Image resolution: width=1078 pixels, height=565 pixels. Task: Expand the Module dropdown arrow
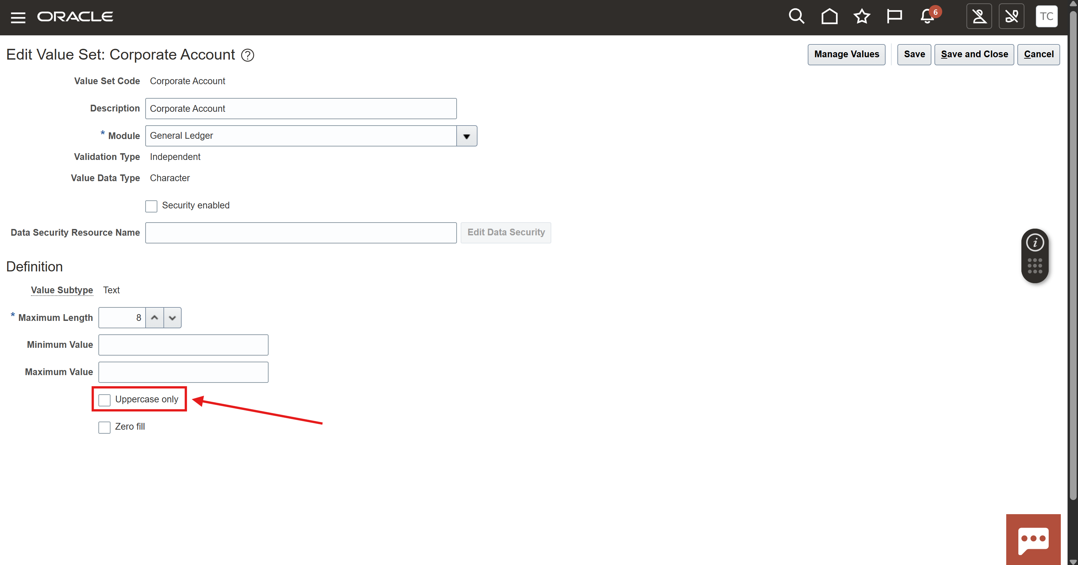(467, 136)
